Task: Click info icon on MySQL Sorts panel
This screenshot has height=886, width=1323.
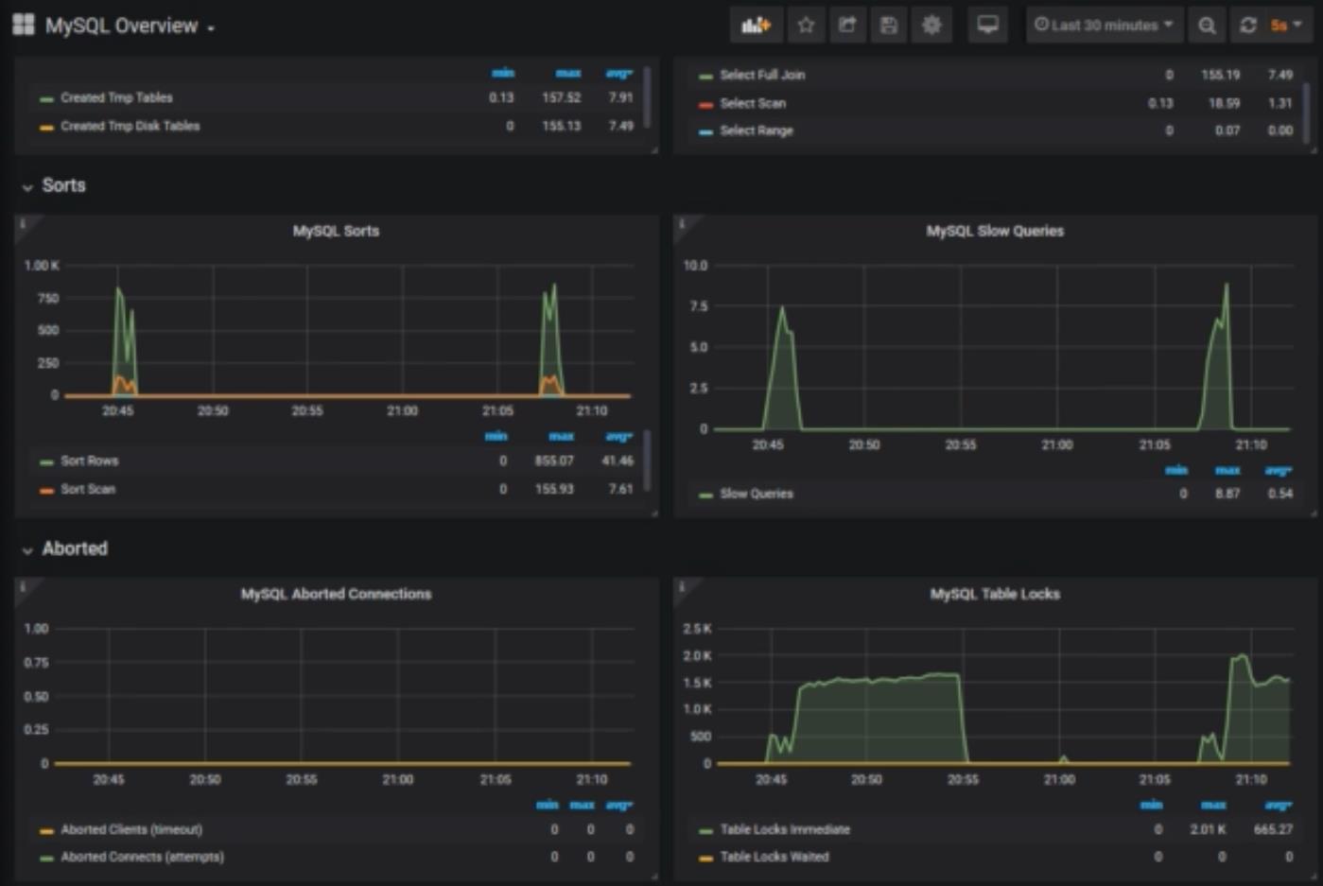Action: pyautogui.click(x=23, y=224)
